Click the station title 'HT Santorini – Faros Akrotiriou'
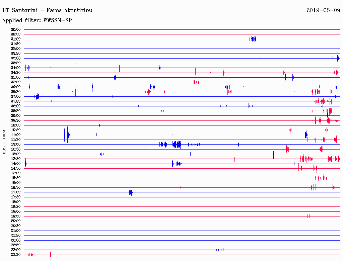Image resolution: width=343 pixels, height=261 pixels. click(47, 10)
